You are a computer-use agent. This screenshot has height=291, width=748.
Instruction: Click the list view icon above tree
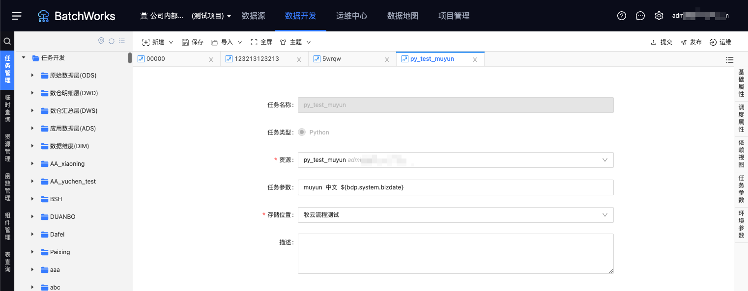coord(122,41)
